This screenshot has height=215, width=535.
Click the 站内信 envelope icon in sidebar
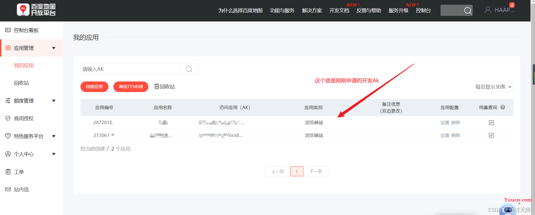pos(8,189)
